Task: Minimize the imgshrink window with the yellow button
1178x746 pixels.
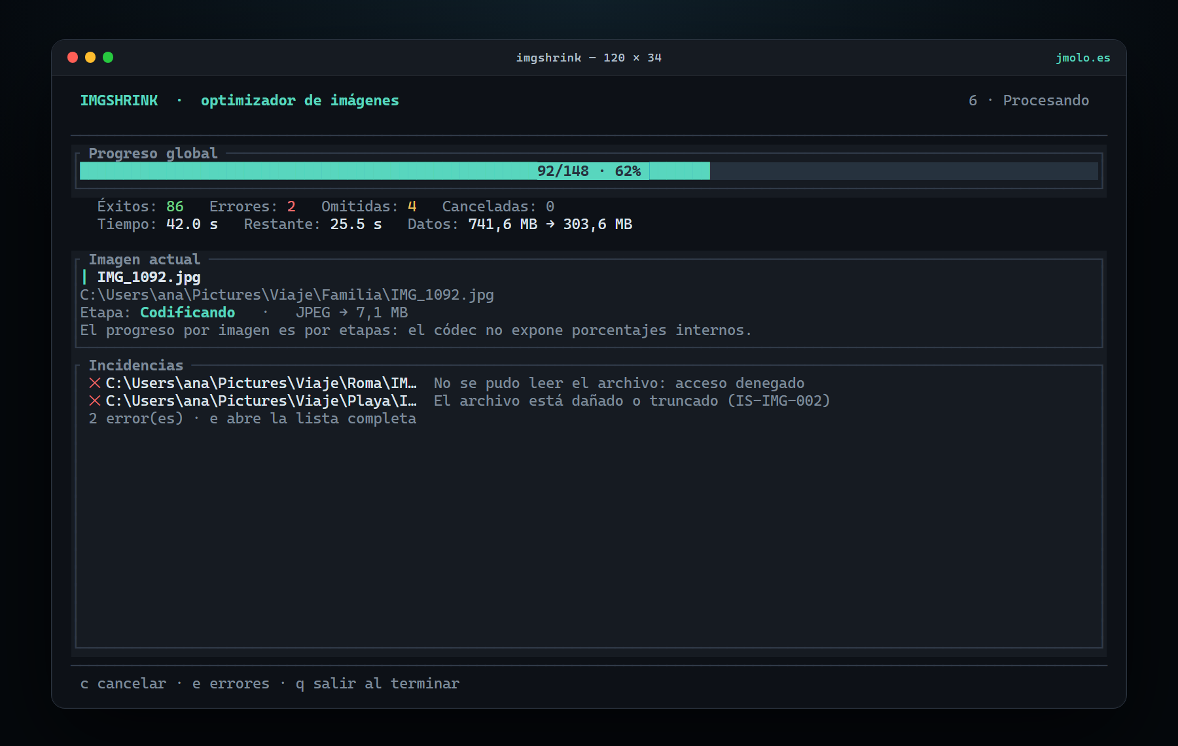Action: [90, 58]
